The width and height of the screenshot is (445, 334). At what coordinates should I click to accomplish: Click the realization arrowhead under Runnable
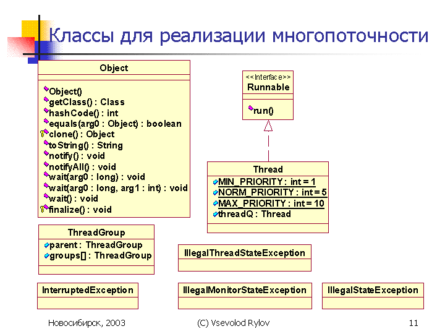point(268,126)
